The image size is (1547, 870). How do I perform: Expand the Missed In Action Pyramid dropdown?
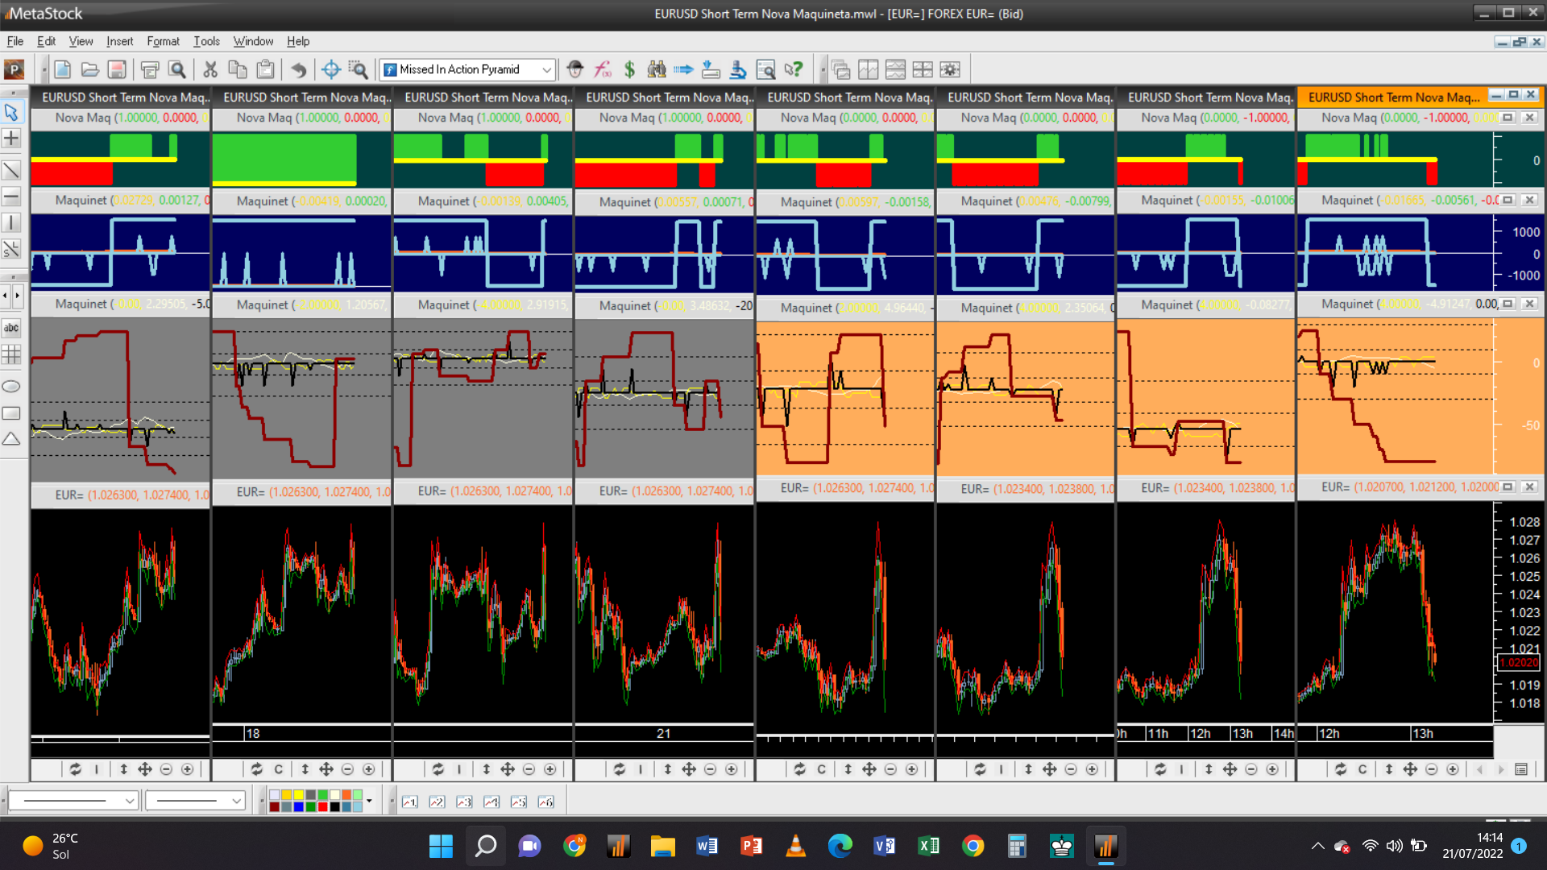tap(546, 69)
